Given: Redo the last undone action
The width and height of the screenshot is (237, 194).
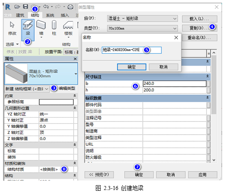Looking at the screenshot, I should pos(58,7).
